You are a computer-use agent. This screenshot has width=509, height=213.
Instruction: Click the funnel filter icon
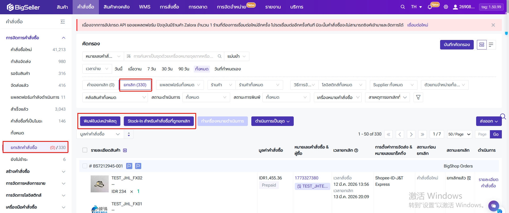418,97
